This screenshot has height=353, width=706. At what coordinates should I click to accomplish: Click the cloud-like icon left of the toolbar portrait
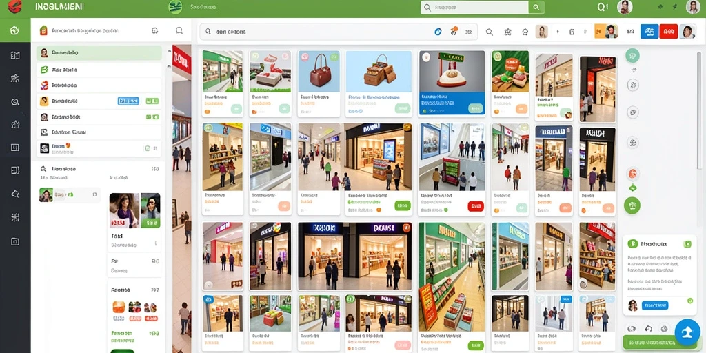coord(525,32)
